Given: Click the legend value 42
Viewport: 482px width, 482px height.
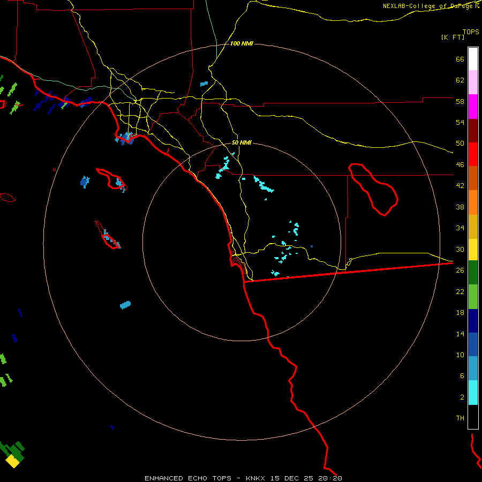Looking at the screenshot, I should 460,186.
